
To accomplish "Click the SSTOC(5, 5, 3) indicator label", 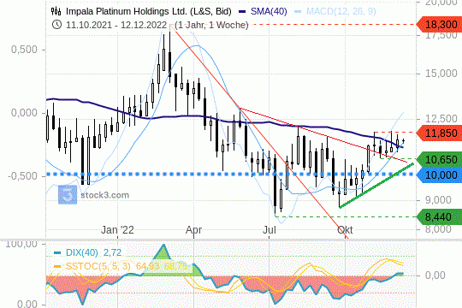I will coord(98,266).
